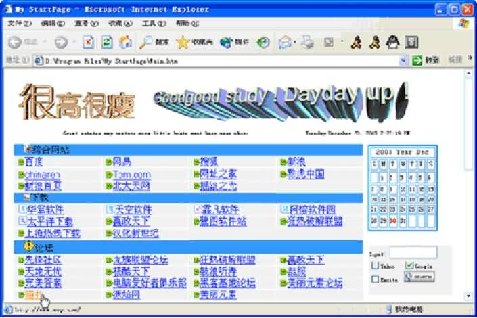This screenshot has height=318, width=477.
Task: Click the 转到 Go button
Action: pyautogui.click(x=426, y=60)
